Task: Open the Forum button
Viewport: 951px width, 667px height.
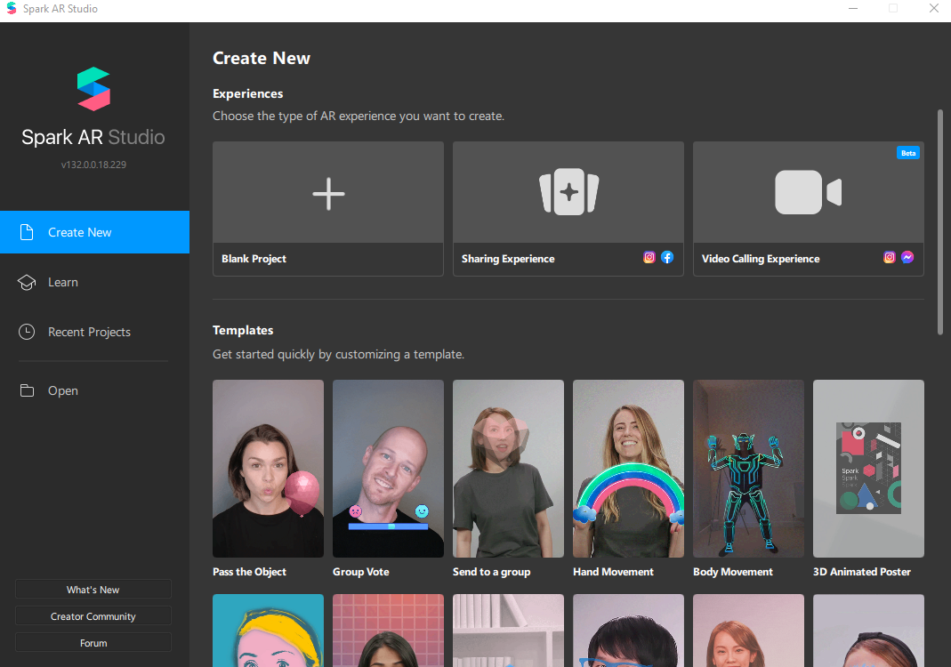Action: point(93,643)
